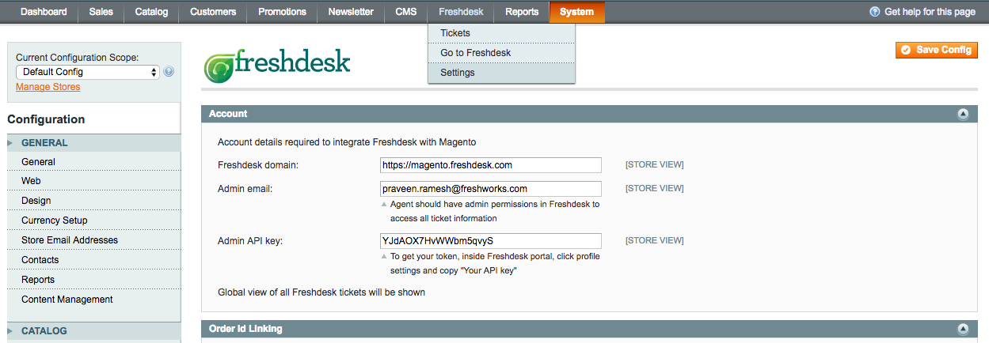
Task: Click the 'Admin API key:' label
Action: [250, 241]
